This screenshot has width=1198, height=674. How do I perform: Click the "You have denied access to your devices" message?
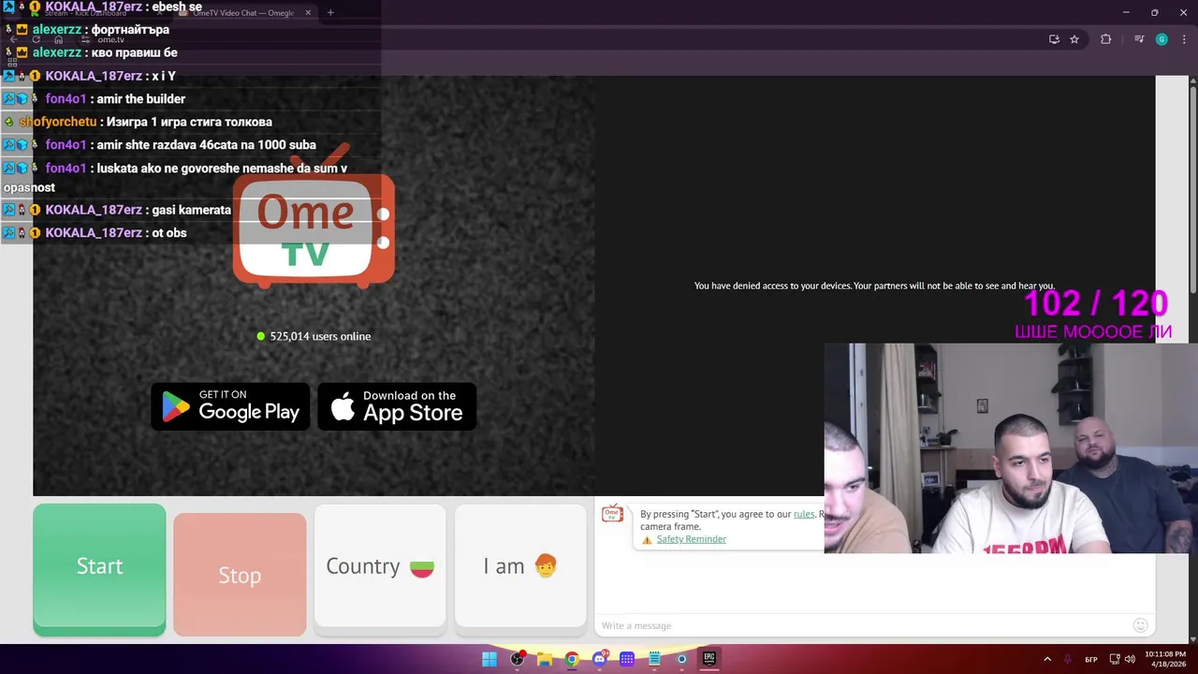pos(874,286)
